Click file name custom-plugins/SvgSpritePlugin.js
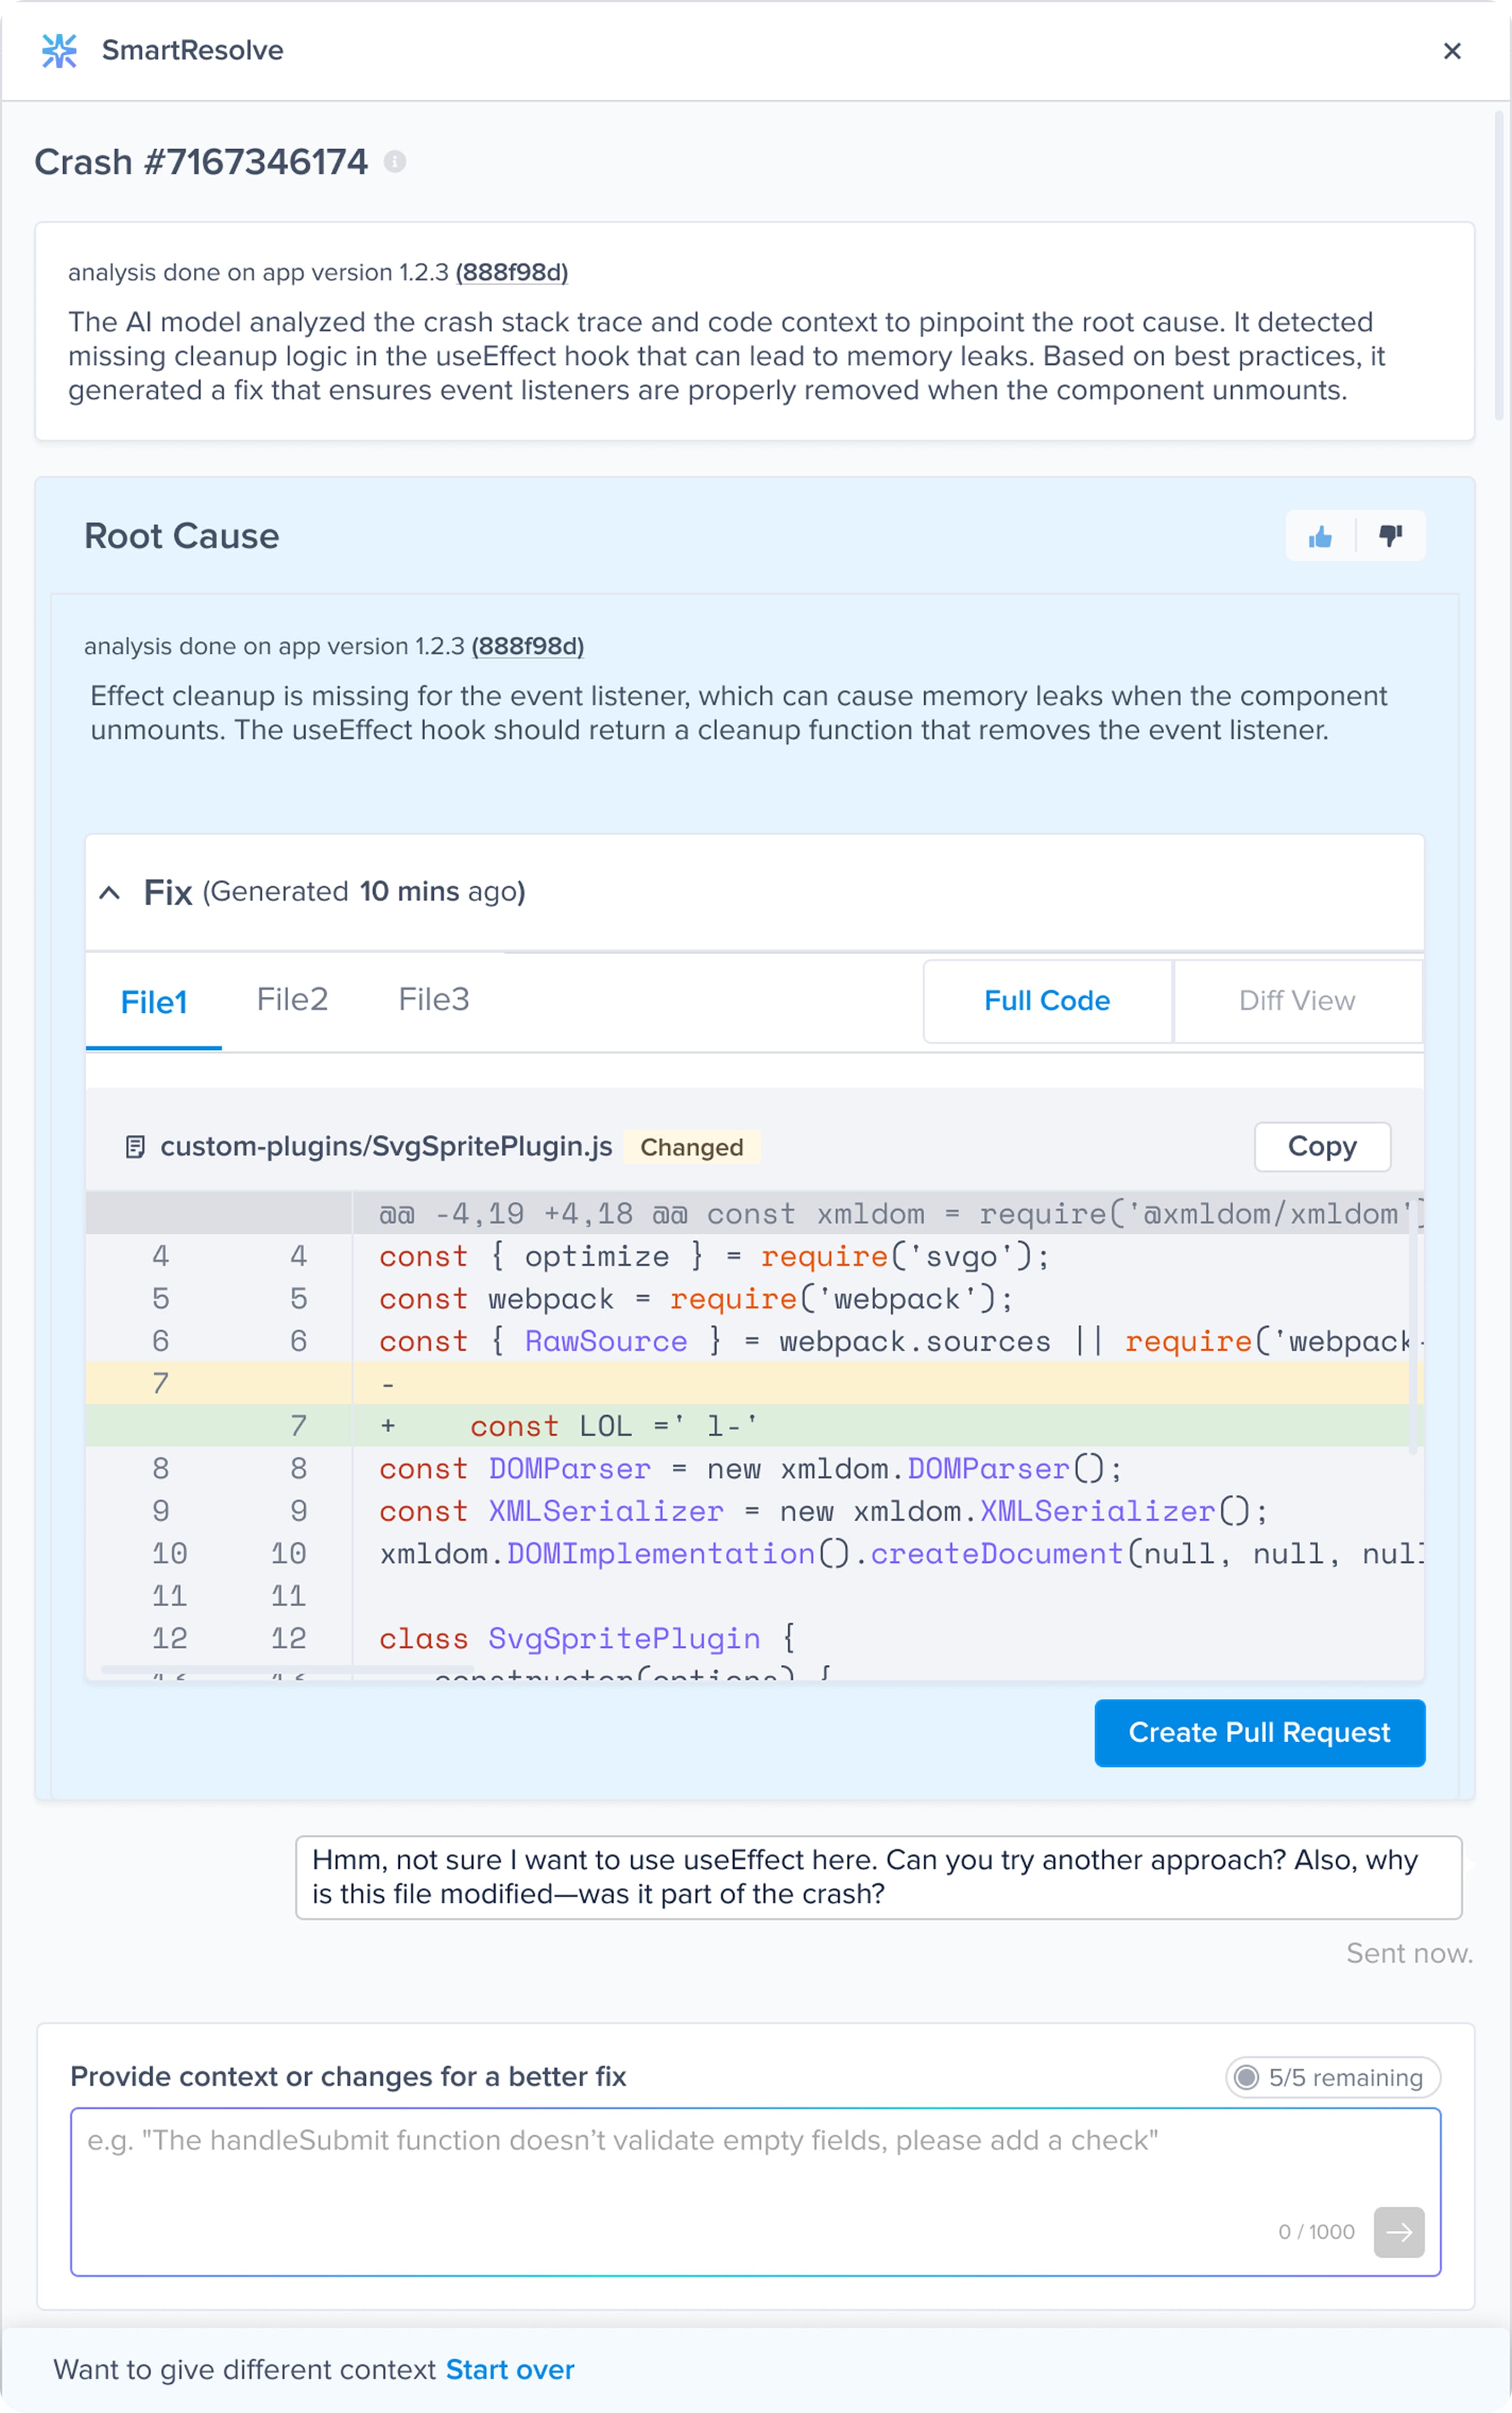Viewport: 1512px width, 2413px height. tap(386, 1146)
